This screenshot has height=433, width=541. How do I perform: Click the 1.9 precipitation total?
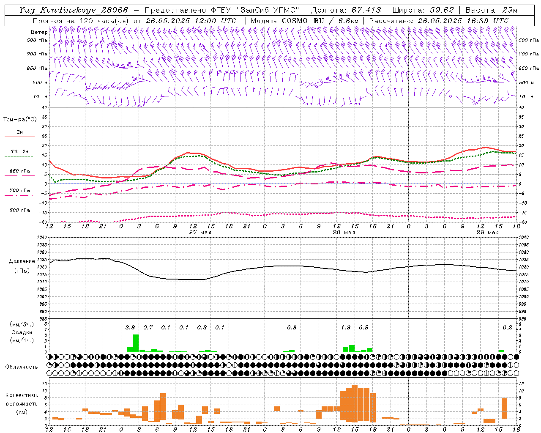[346, 327]
